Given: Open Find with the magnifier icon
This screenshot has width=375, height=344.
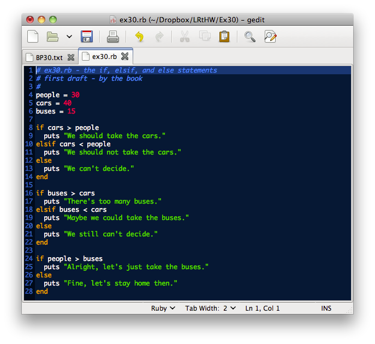Looking at the screenshot, I should [250, 37].
